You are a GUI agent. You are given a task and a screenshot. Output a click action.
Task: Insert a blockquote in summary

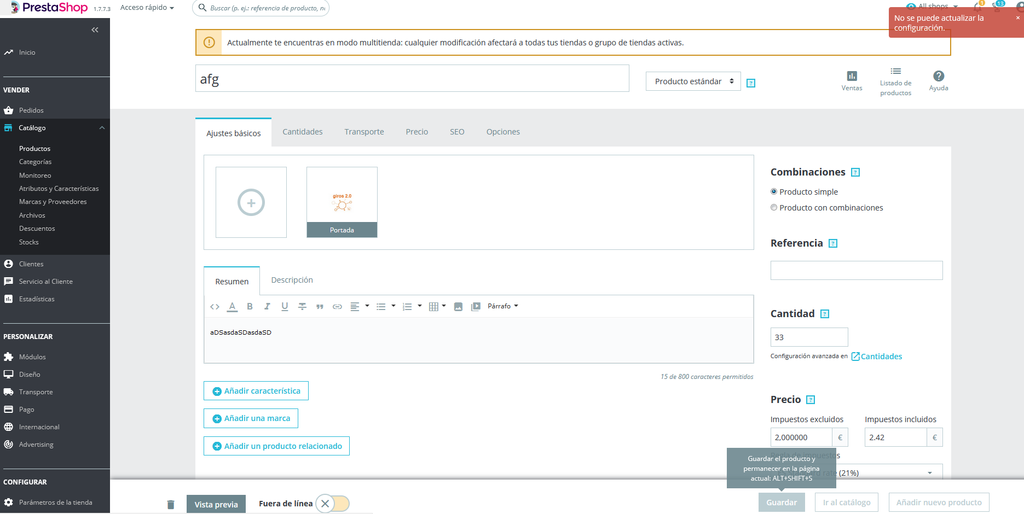tap(320, 307)
